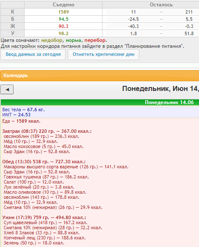
Task: Click the eaten calories value 1589
Action: pyautogui.click(x=64, y=12)
